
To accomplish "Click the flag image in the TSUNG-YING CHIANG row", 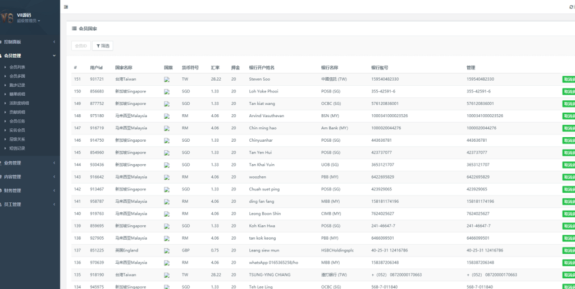I will (167, 276).
